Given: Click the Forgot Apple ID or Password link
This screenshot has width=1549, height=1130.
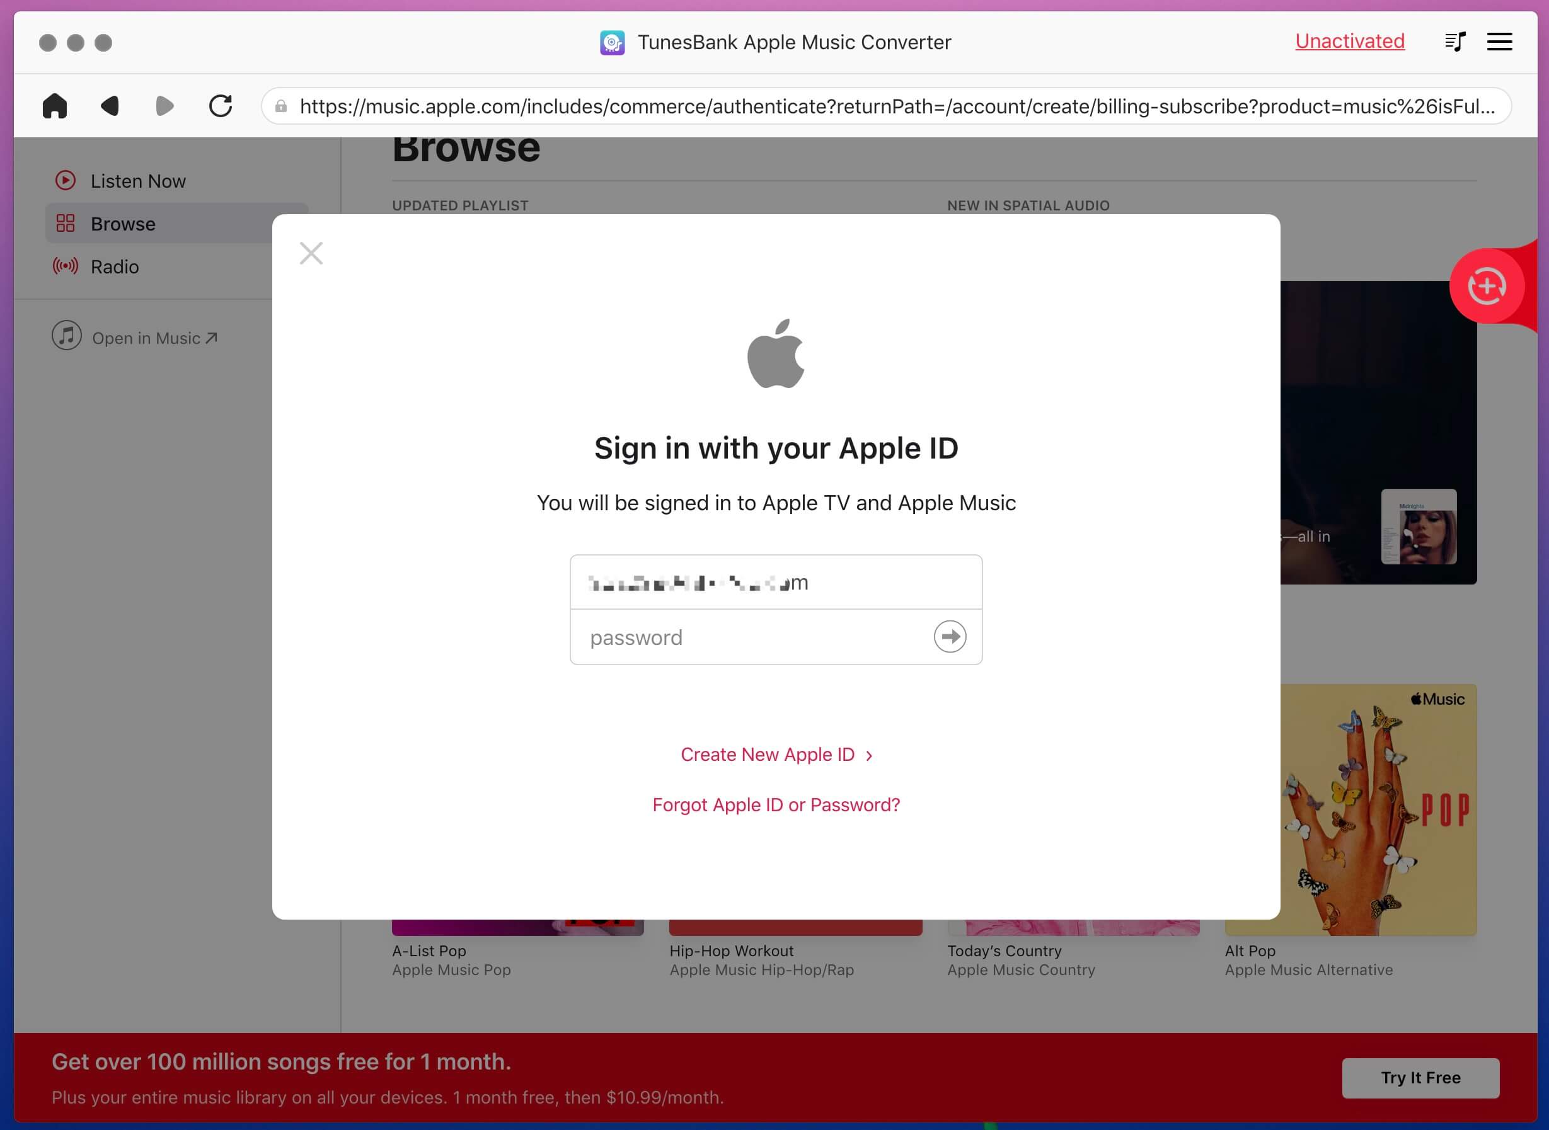Looking at the screenshot, I should point(776,804).
